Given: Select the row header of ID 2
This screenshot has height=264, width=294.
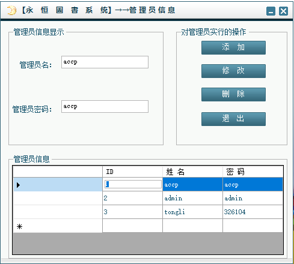Looking at the screenshot, I should (x=58, y=198).
